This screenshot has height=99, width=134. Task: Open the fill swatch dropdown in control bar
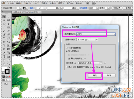[21, 8]
